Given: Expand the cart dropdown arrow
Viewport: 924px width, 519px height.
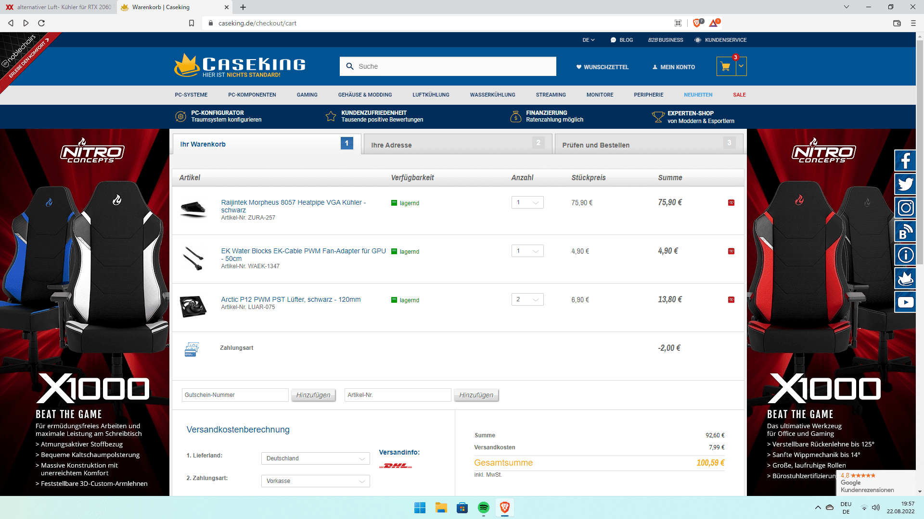Looking at the screenshot, I should coord(741,66).
